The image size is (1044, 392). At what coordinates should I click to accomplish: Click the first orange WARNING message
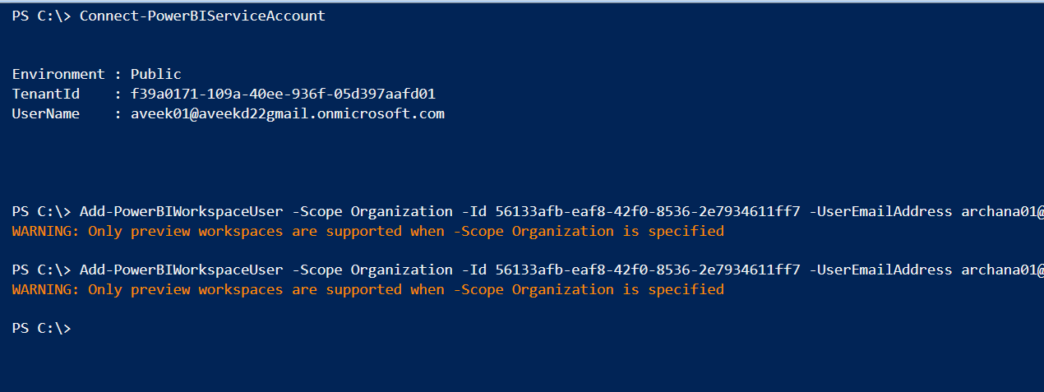[367, 231]
